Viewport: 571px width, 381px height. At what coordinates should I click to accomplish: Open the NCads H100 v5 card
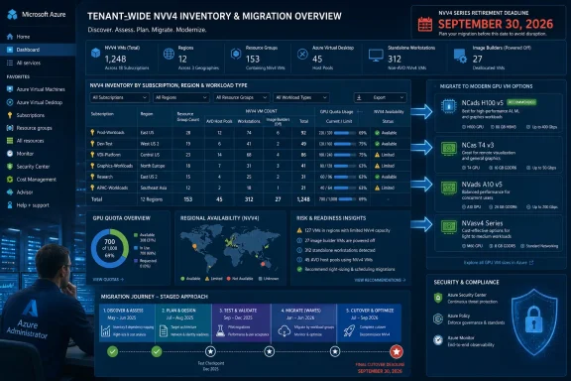click(499, 113)
